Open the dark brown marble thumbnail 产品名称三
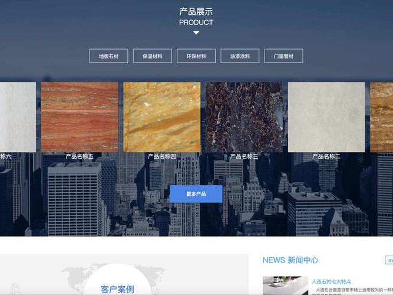This screenshot has width=393, height=295. (x=244, y=117)
